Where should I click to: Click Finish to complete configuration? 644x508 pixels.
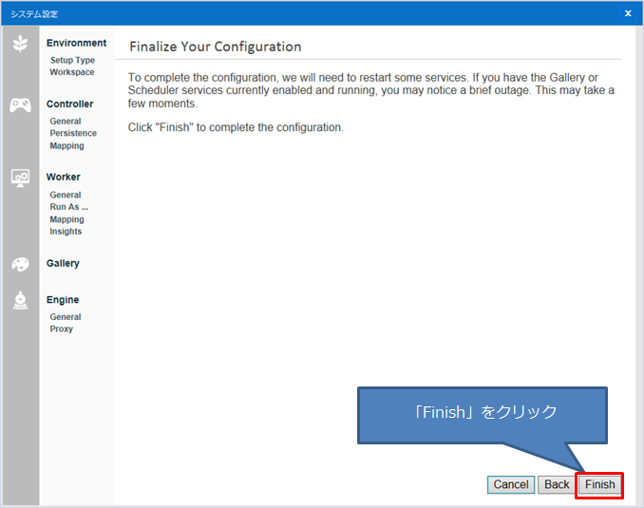[599, 484]
